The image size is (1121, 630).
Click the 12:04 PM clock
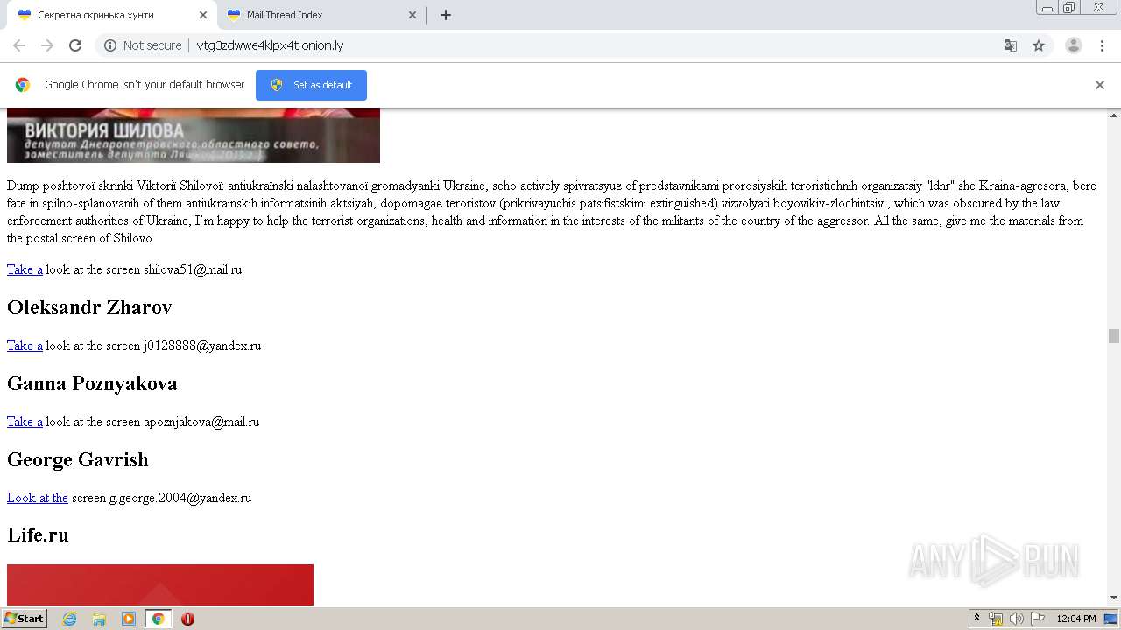click(x=1076, y=619)
